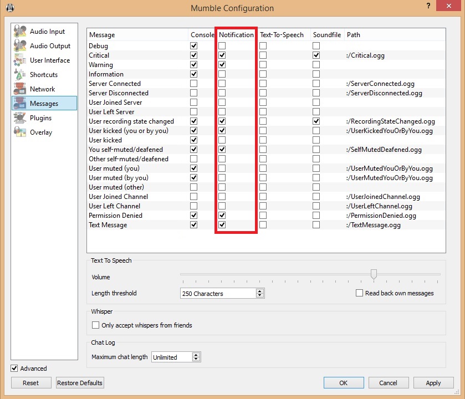Switch to Audio Output settings
This screenshot has width=465, height=399.
tap(44, 46)
